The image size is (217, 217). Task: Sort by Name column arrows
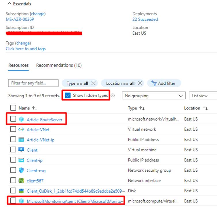pos(35,108)
